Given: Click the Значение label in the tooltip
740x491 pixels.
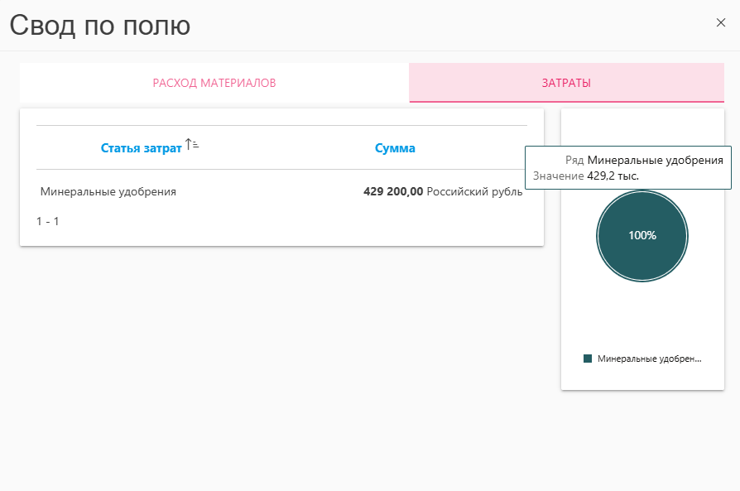Looking at the screenshot, I should [x=559, y=176].
